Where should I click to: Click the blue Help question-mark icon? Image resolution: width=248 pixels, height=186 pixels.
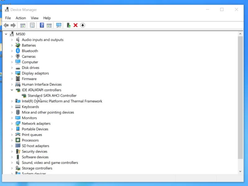click(42, 25)
